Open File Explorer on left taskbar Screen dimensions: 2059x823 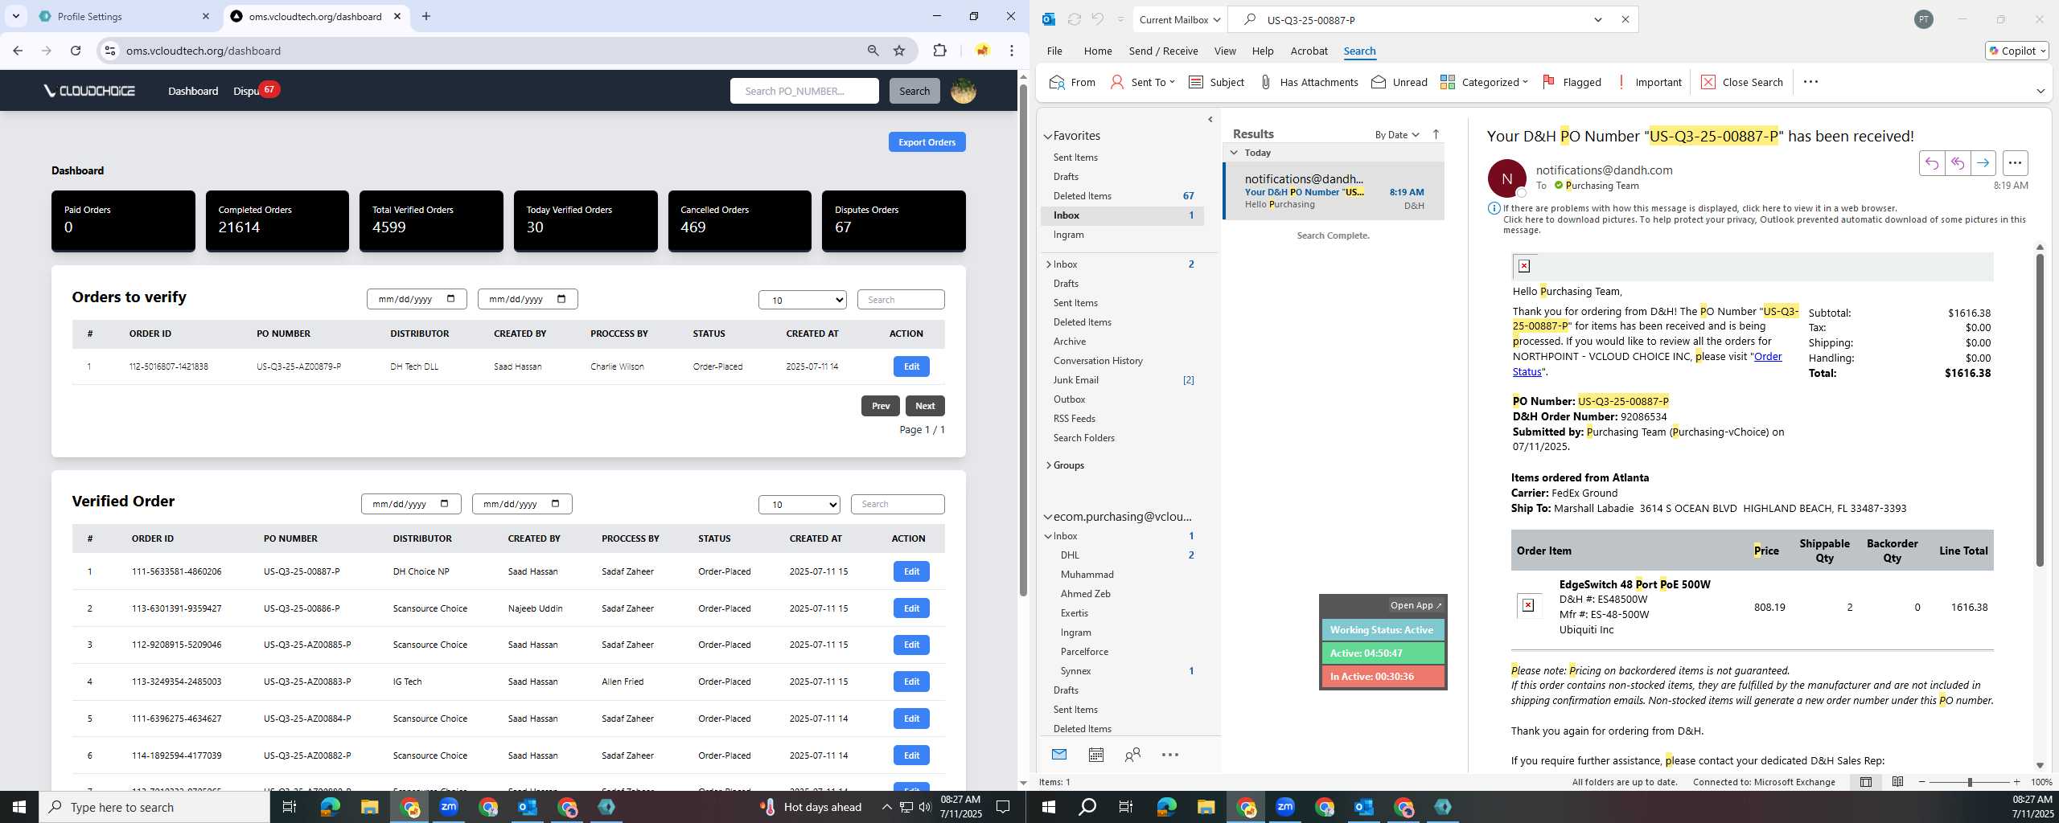[x=369, y=807]
